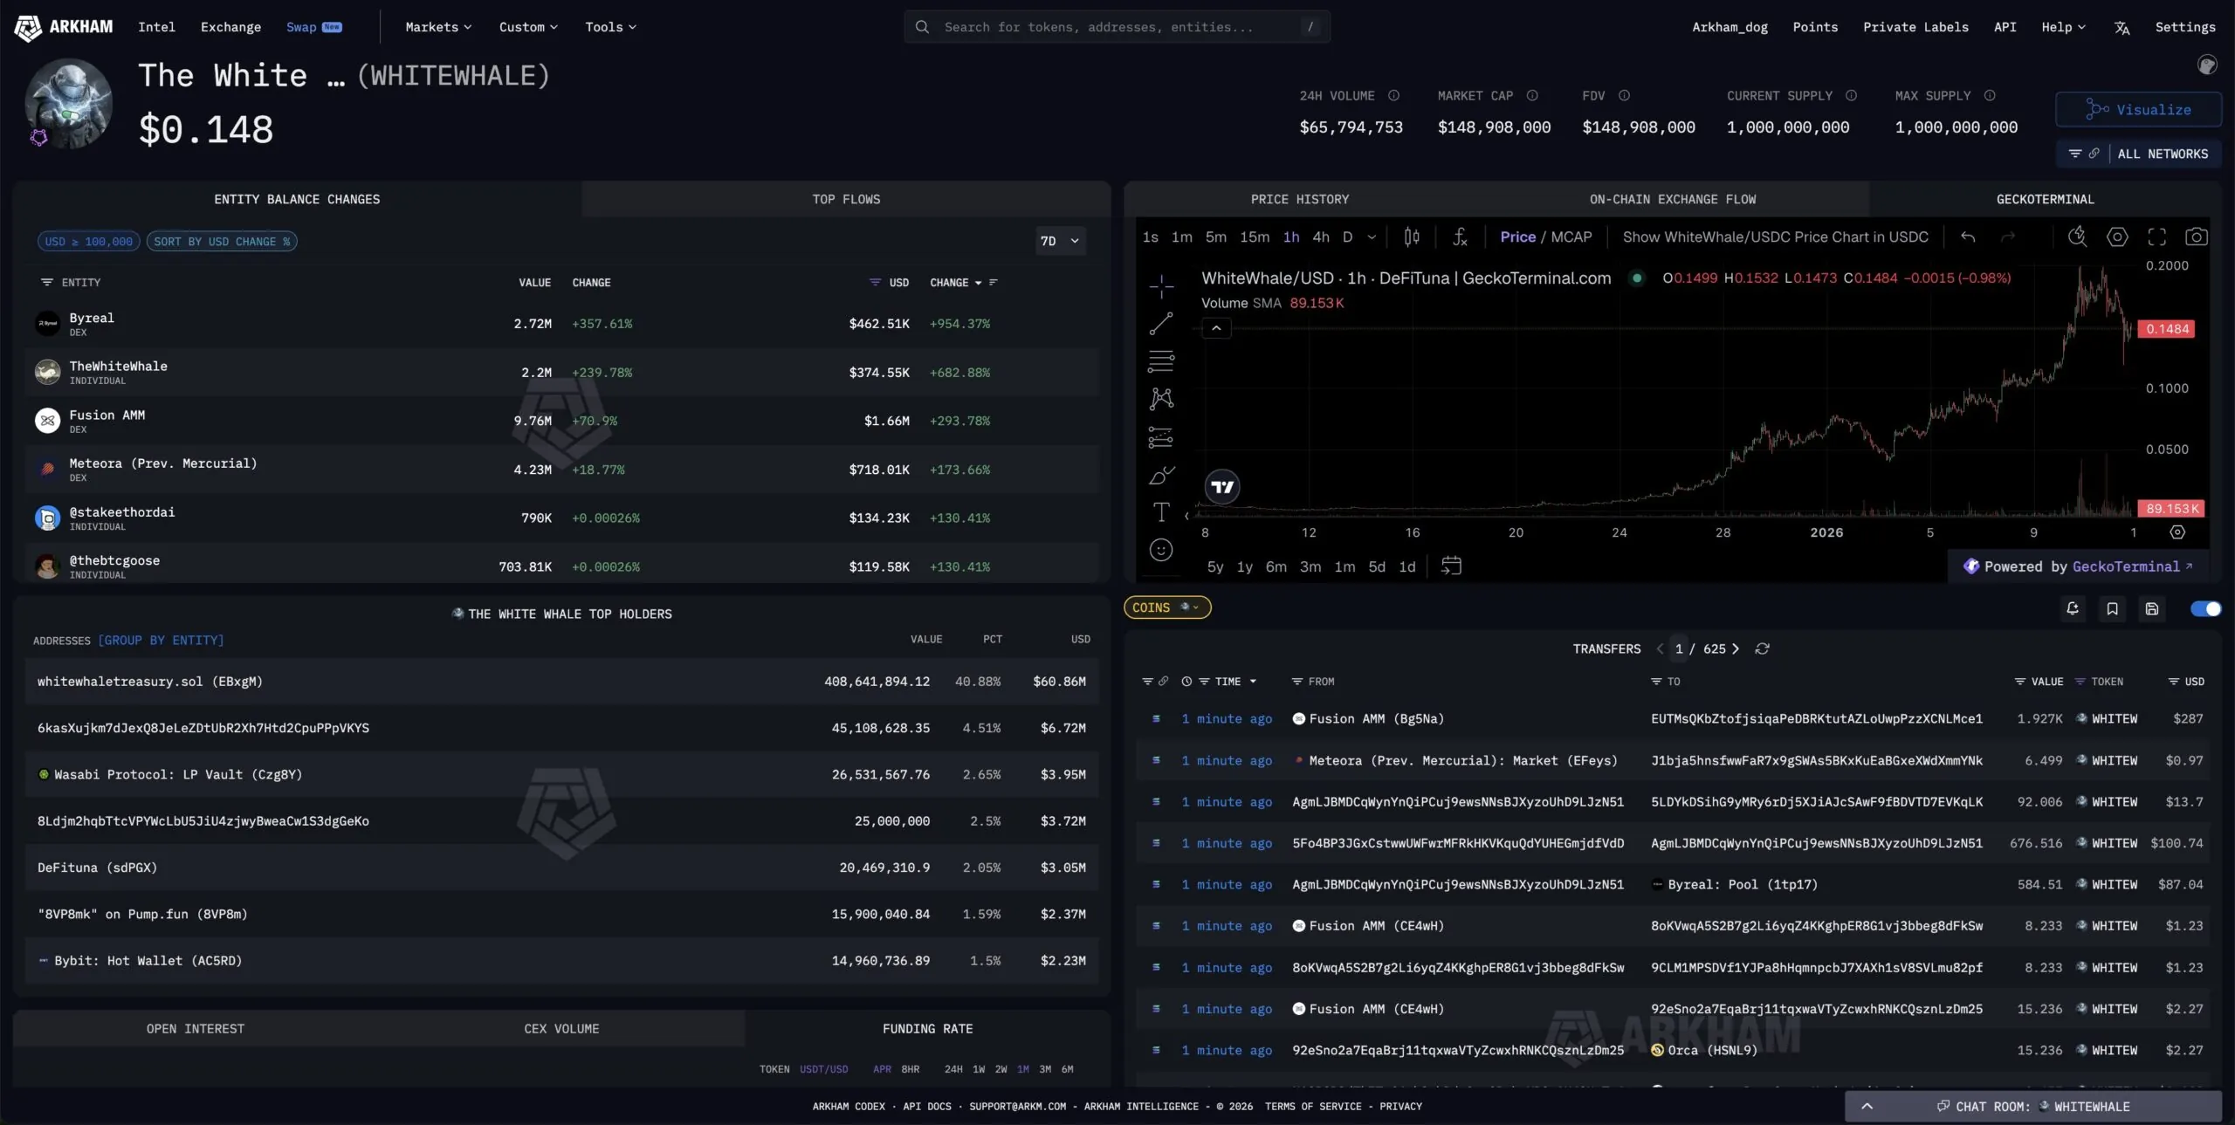The height and width of the screenshot is (1125, 2235).
Task: Refresh the transfers list
Action: 1762,648
